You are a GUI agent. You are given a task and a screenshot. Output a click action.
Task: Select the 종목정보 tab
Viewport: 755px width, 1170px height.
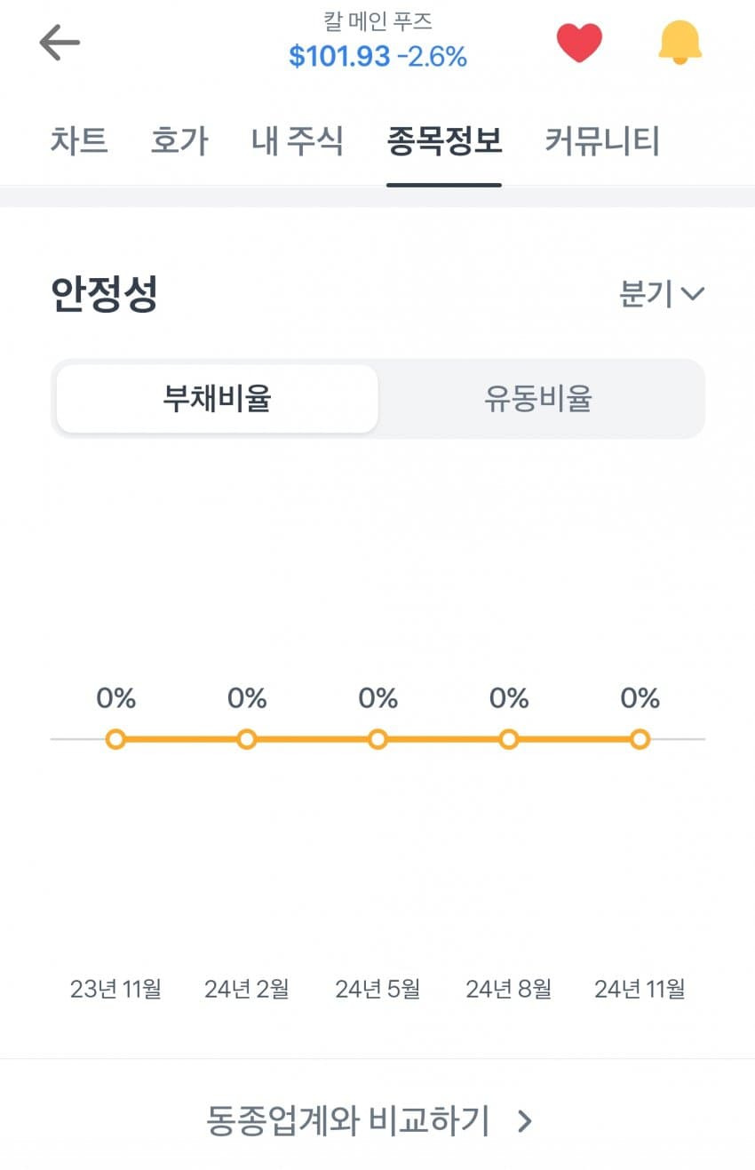click(x=444, y=141)
